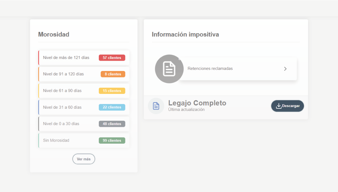Click the gray document icon beside Retenciones reclamadas
338x192 pixels.
point(169,69)
